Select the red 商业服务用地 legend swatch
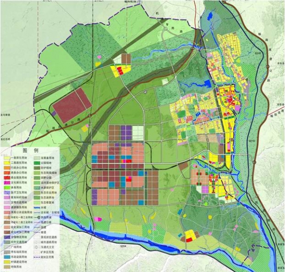This screenshot has width=285, height=272. [7, 178]
